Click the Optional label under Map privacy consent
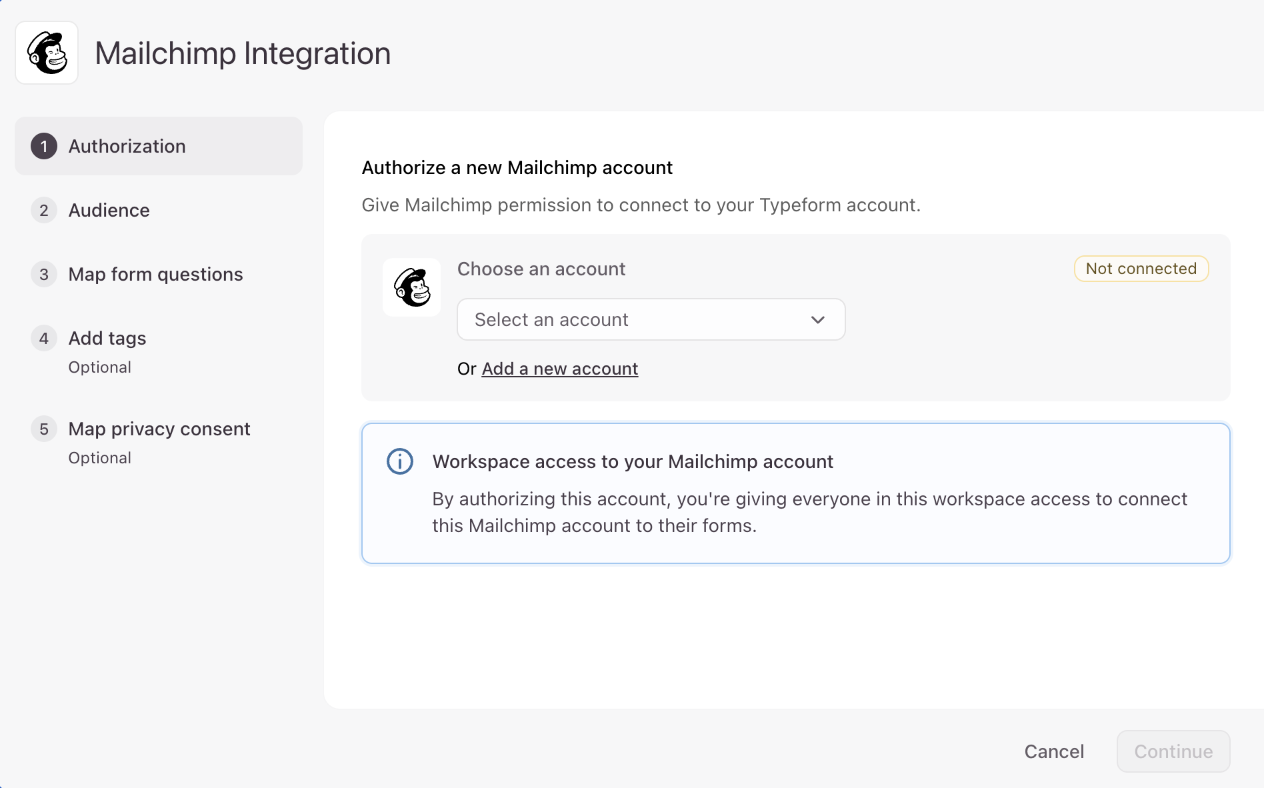 pyautogui.click(x=100, y=458)
